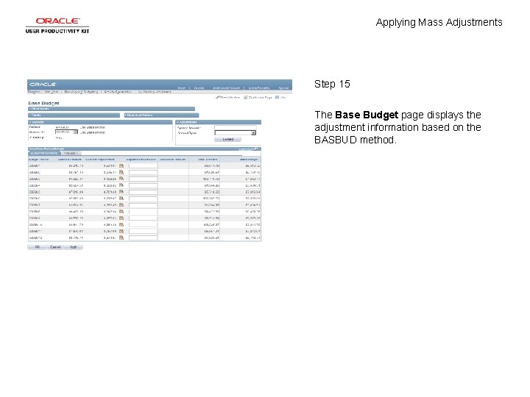Open the detail icon in the twelfth budget period row
Screen dimensions: 530x397
coord(121,237)
